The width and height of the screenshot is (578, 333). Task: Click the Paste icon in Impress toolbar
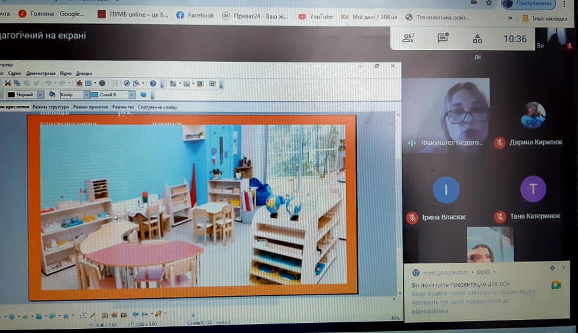tap(26, 84)
